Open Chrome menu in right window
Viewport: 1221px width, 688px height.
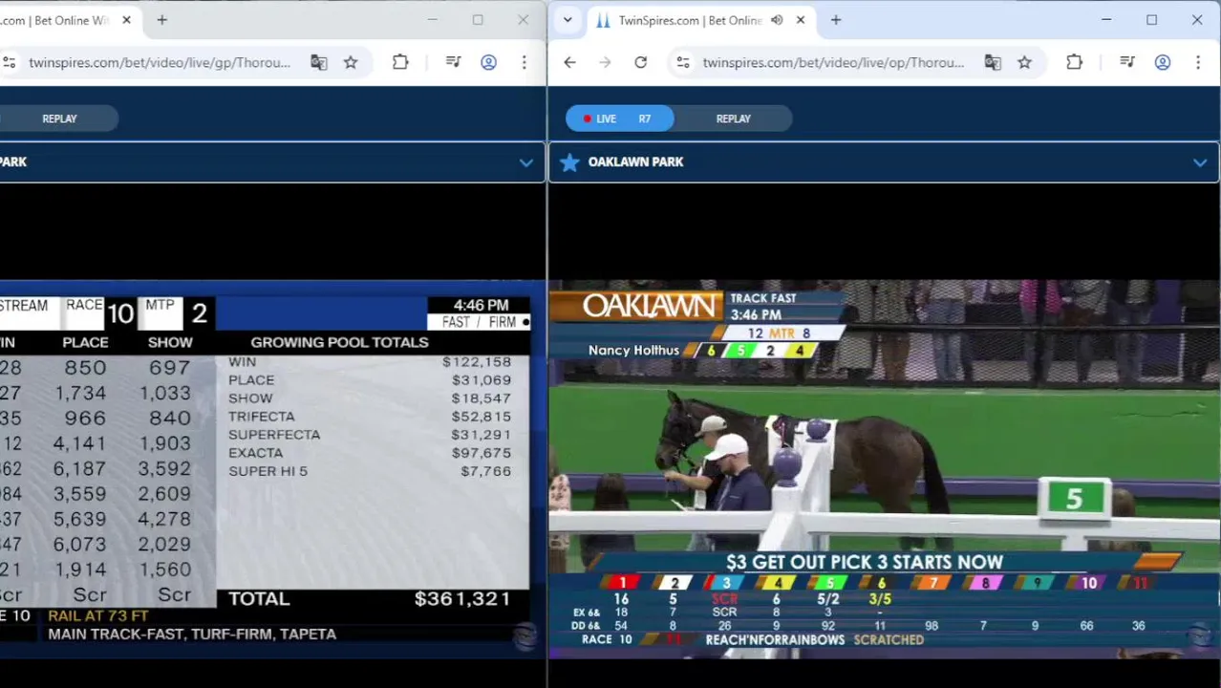1197,62
